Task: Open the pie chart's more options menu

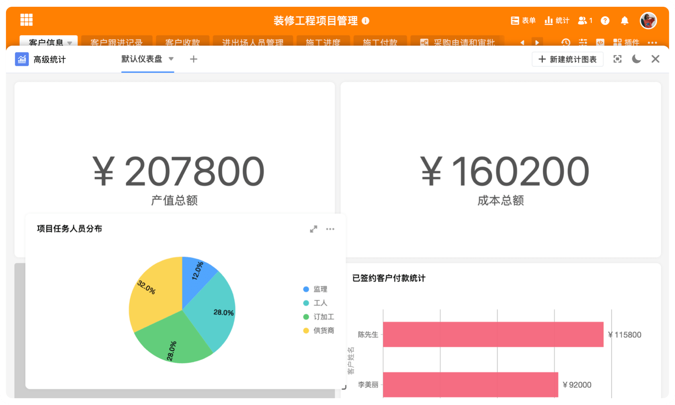Action: (x=330, y=229)
